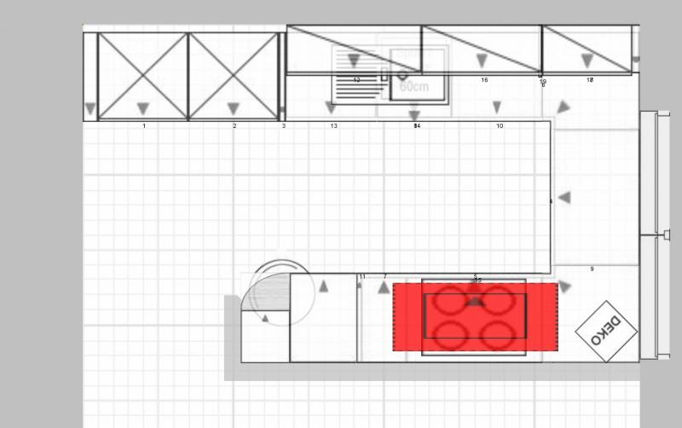Click the arrow marker above label 2
This screenshot has width=682, height=428.
click(234, 108)
